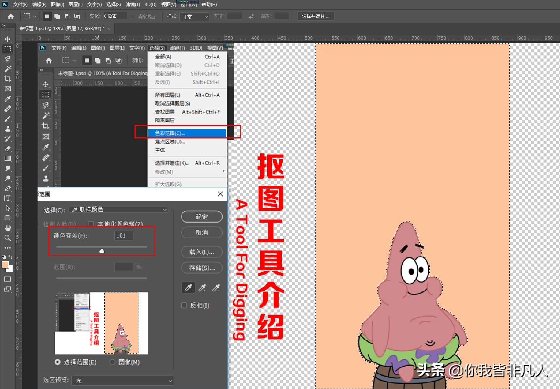The height and width of the screenshot is (389, 560).
Task: Click the selection preview thumbnail in the dialog
Action: click(x=102, y=323)
